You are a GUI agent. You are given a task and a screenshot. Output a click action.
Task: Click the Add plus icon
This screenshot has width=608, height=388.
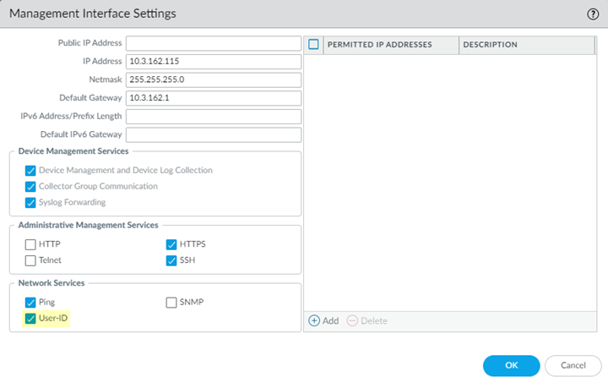point(314,321)
